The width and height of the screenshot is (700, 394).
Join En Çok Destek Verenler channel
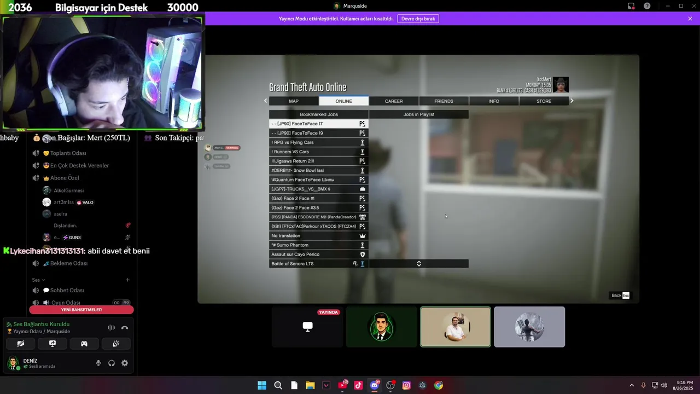[x=79, y=165]
